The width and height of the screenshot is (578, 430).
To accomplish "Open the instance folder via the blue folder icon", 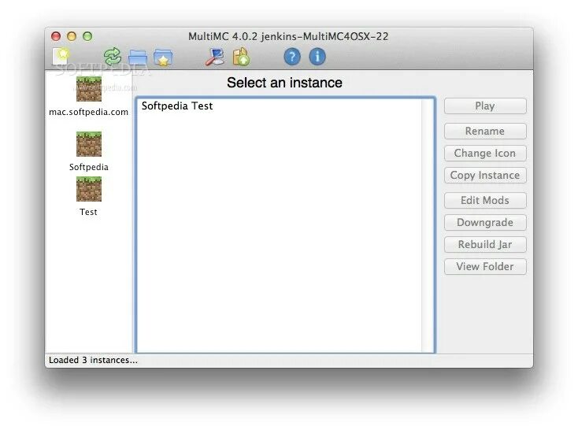I will pyautogui.click(x=138, y=57).
